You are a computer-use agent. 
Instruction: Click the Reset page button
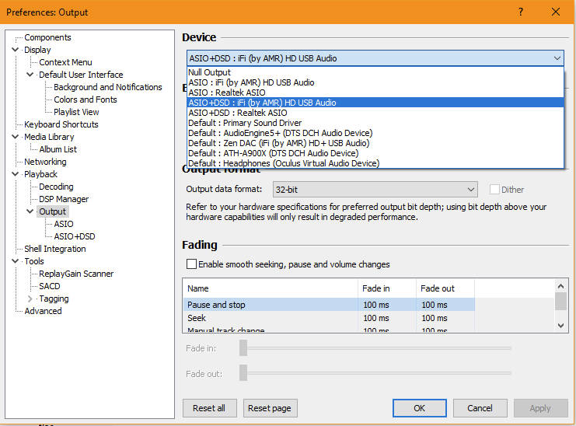pyautogui.click(x=270, y=408)
